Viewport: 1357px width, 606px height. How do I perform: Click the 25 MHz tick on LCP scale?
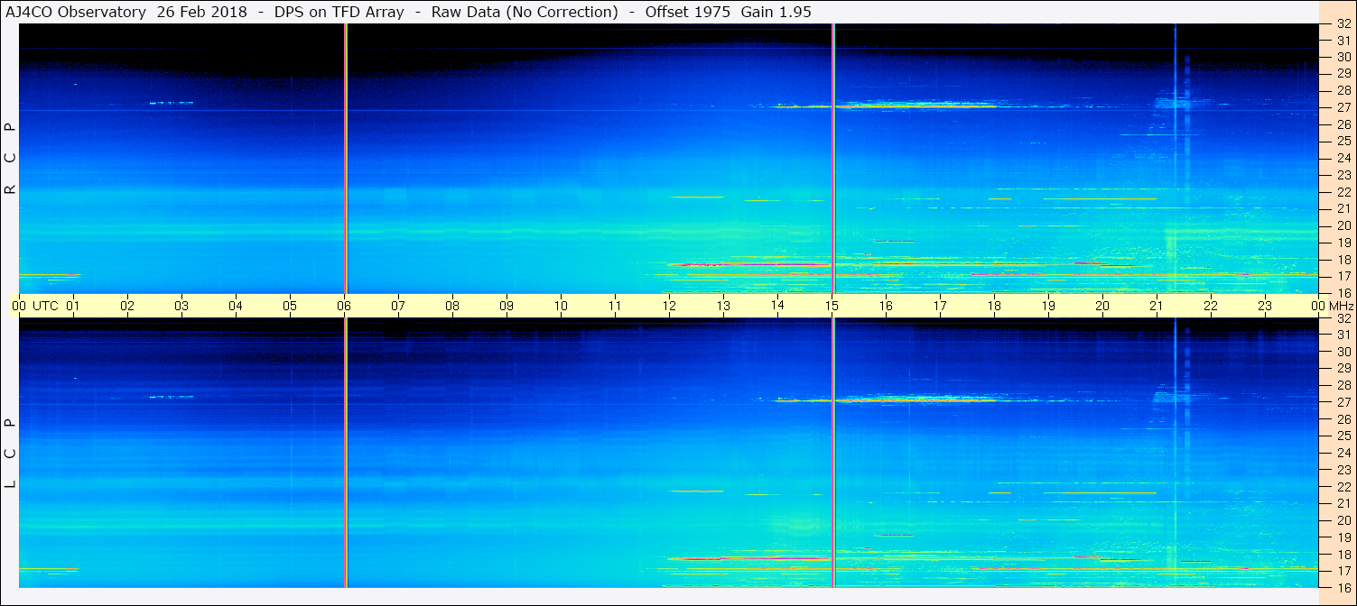tap(1343, 436)
